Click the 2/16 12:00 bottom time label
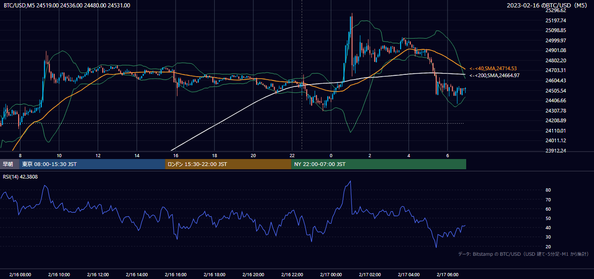Image resolution: width=594 pixels, height=279 pixels. tap(98, 275)
